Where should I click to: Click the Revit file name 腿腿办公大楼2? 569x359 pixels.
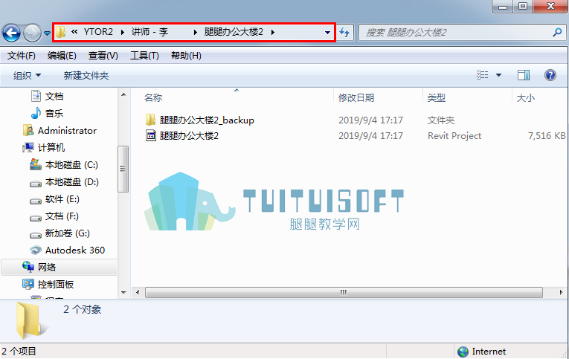[x=189, y=136]
